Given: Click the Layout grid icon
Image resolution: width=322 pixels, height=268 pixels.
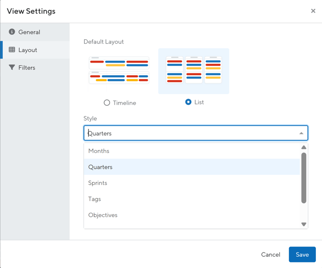Looking at the screenshot, I should 12,50.
